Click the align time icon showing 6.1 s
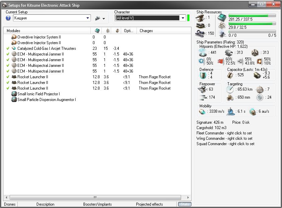The image size is (282, 208). pos(231,112)
